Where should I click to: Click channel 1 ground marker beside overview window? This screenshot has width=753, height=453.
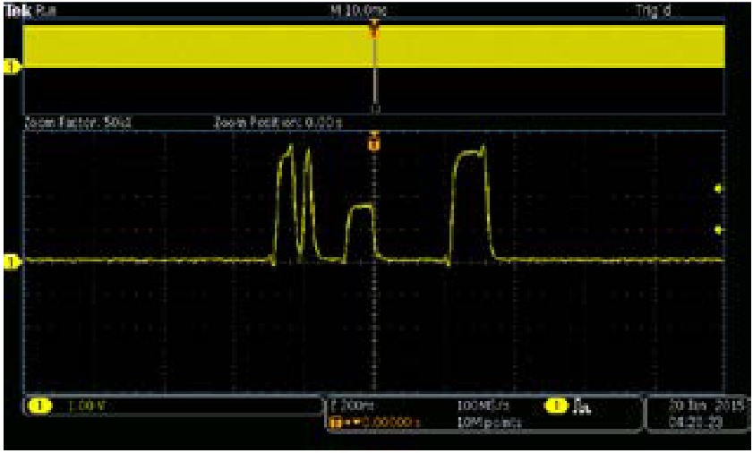(11, 66)
